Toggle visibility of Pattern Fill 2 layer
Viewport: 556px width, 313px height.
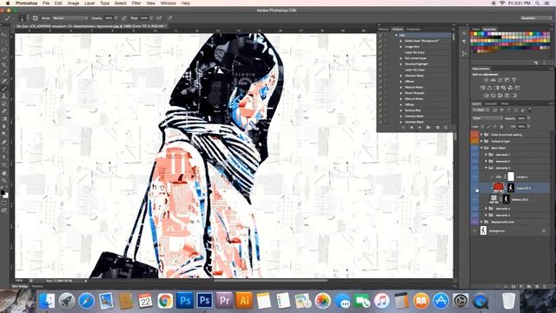(x=474, y=199)
